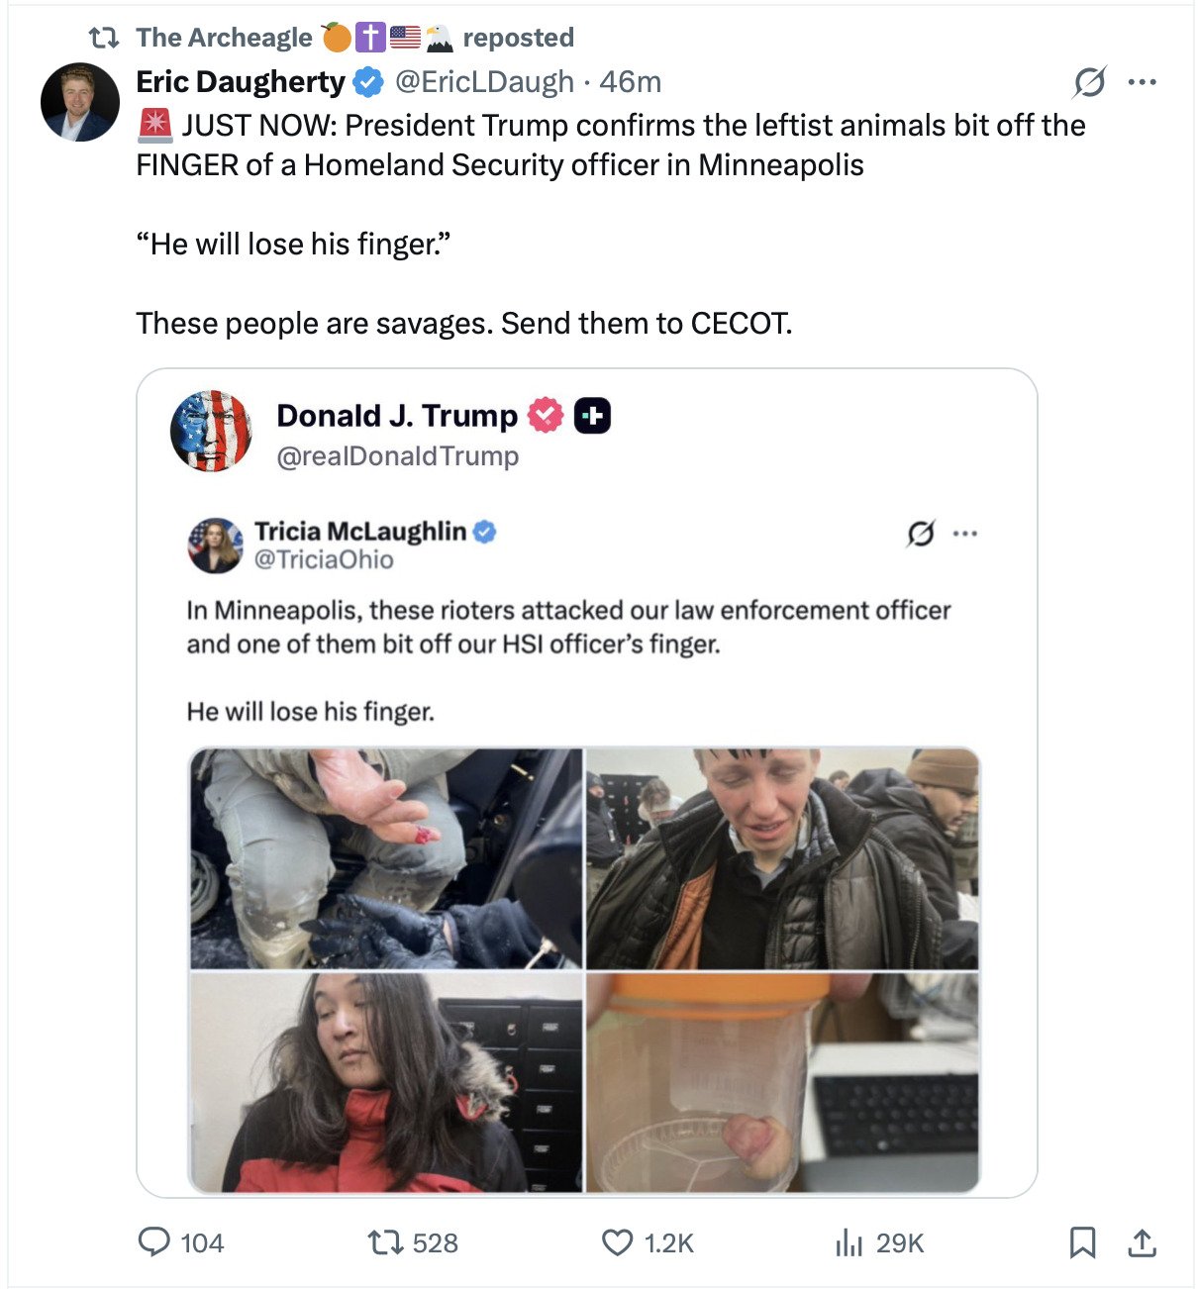This screenshot has height=1289, width=1198.
Task: Click the 46m timestamp
Action: [x=631, y=82]
